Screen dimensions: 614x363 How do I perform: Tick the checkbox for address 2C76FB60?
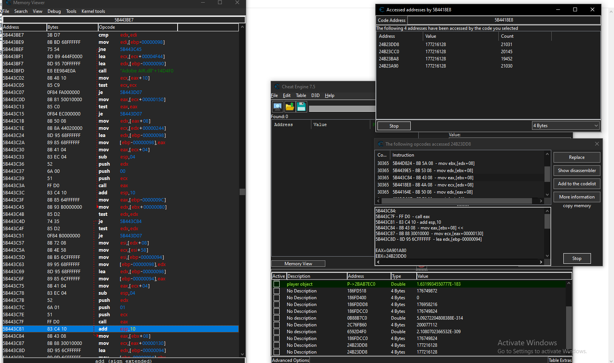277,325
